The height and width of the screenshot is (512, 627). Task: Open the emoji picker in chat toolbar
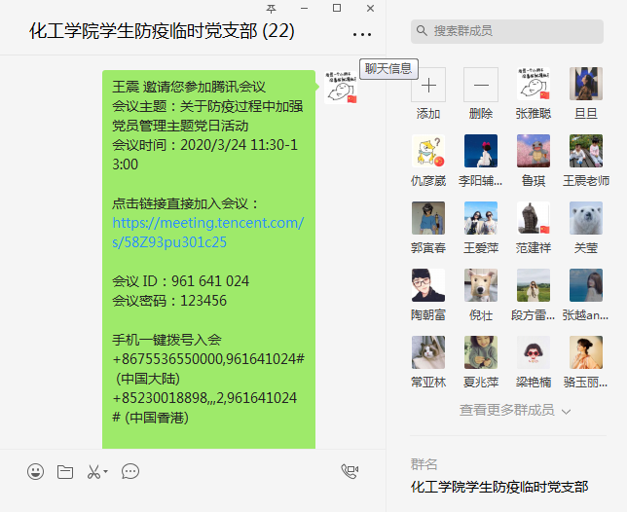tap(36, 472)
